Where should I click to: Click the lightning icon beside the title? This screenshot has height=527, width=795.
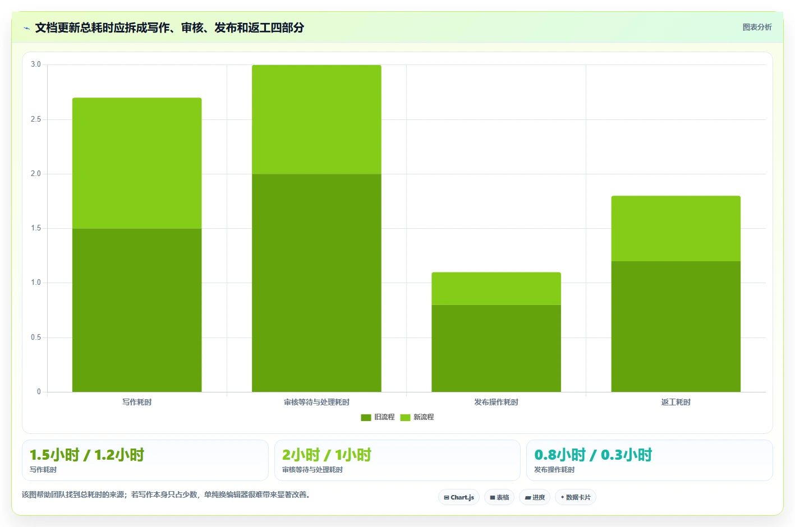26,28
